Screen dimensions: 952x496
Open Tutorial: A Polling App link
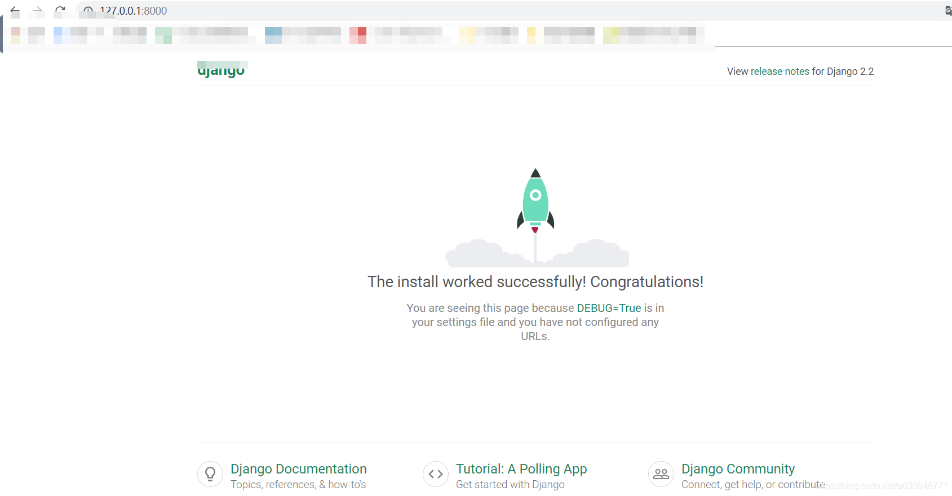click(x=521, y=469)
